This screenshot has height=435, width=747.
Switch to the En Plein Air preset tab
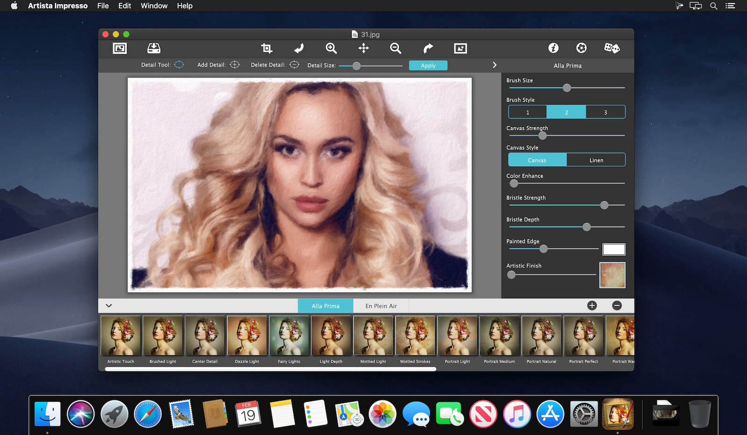pyautogui.click(x=381, y=306)
